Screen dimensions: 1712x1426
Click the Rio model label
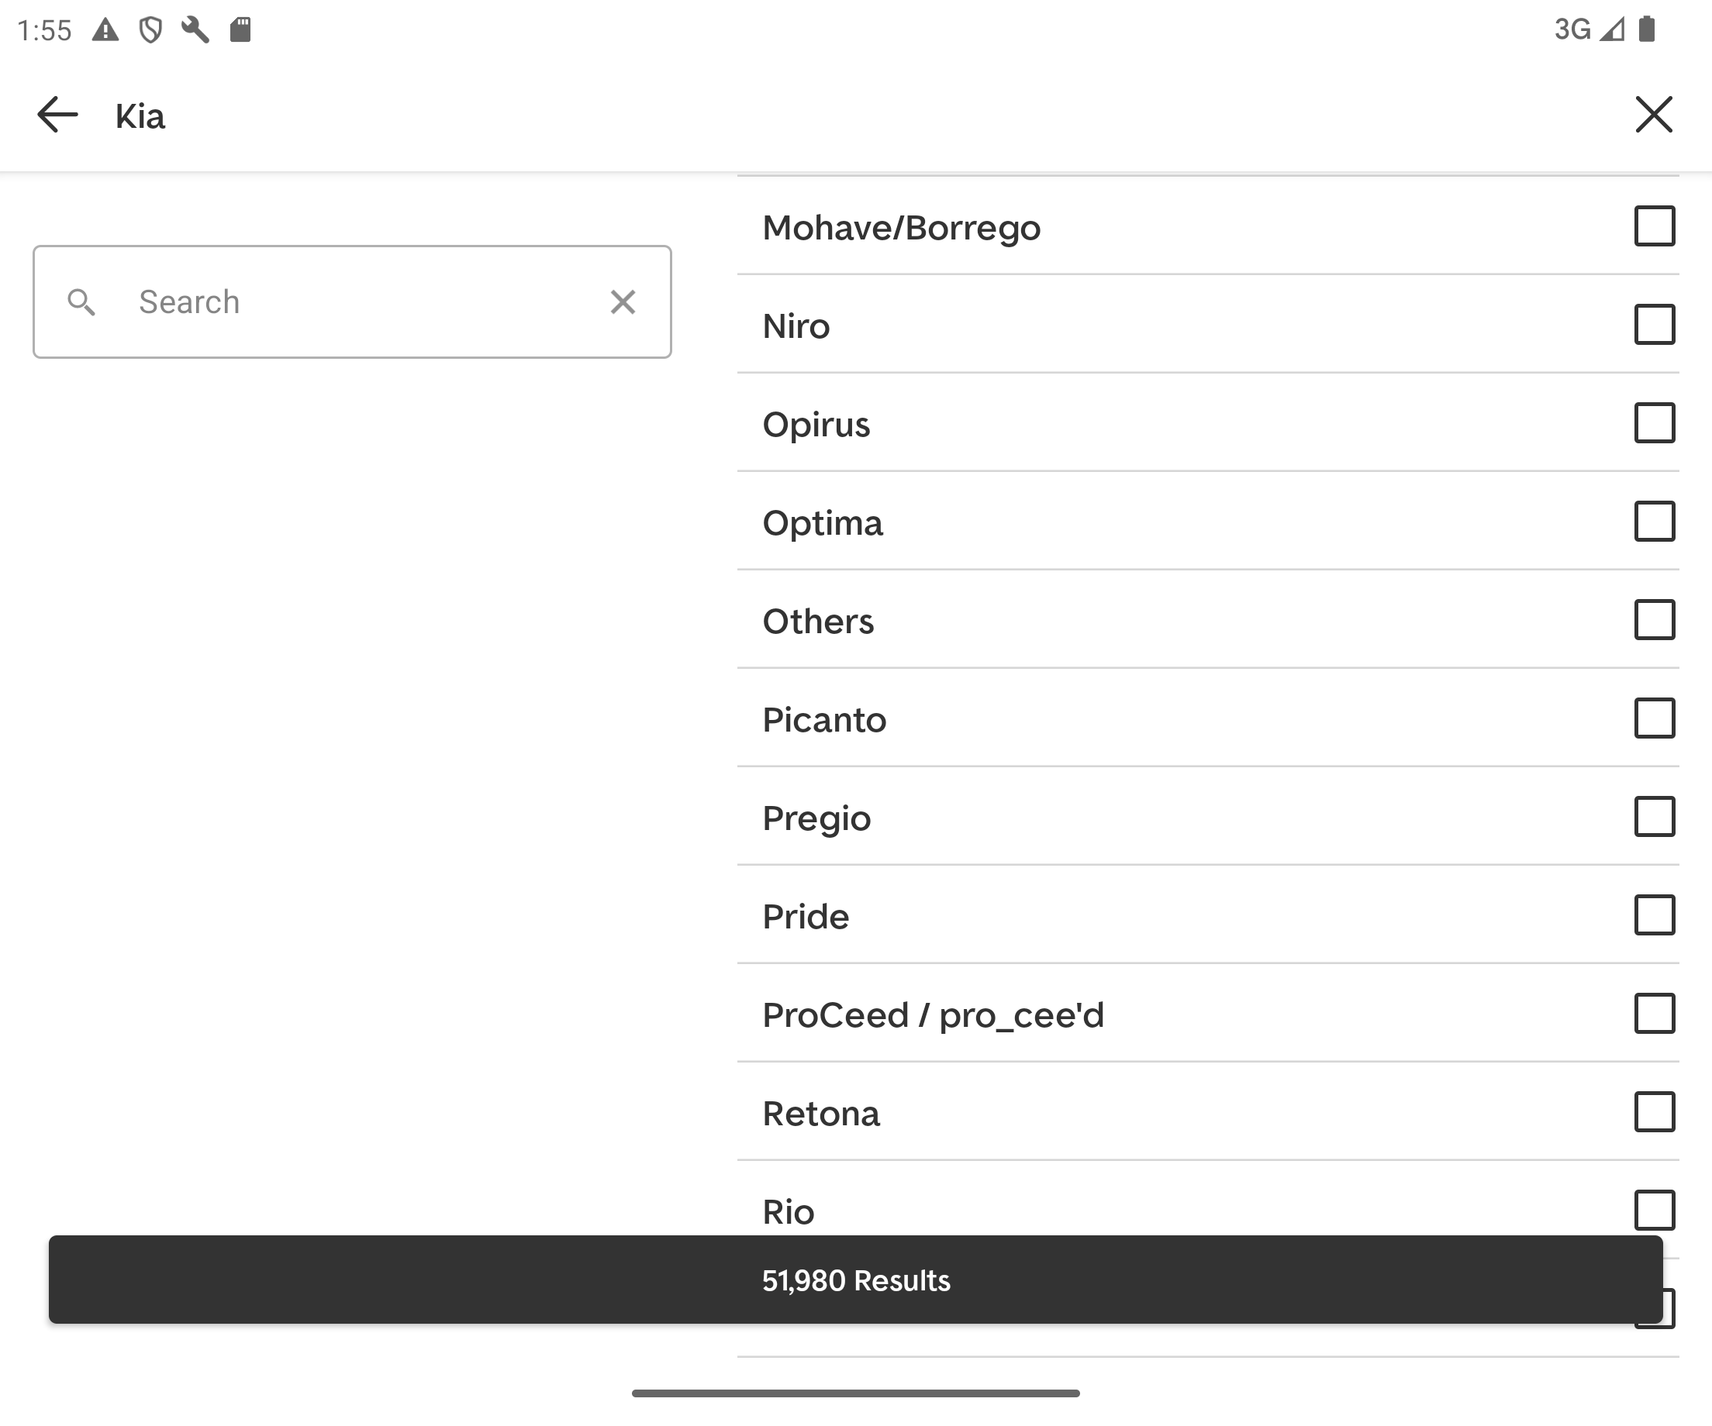point(788,1211)
